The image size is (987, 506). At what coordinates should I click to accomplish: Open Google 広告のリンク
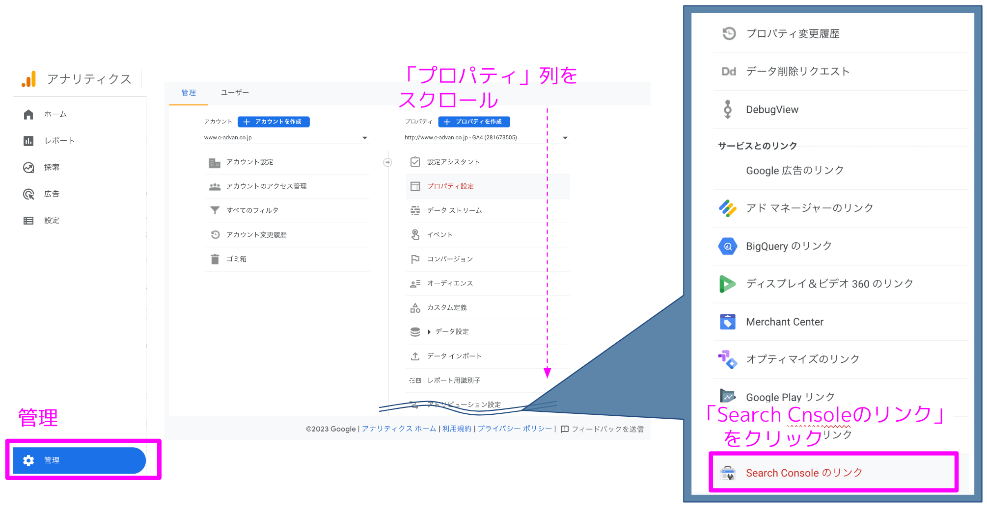point(795,170)
